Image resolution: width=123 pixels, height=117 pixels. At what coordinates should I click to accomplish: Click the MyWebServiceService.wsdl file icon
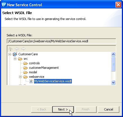coord(31,81)
